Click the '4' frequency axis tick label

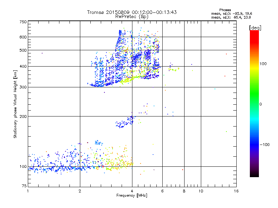132,191
